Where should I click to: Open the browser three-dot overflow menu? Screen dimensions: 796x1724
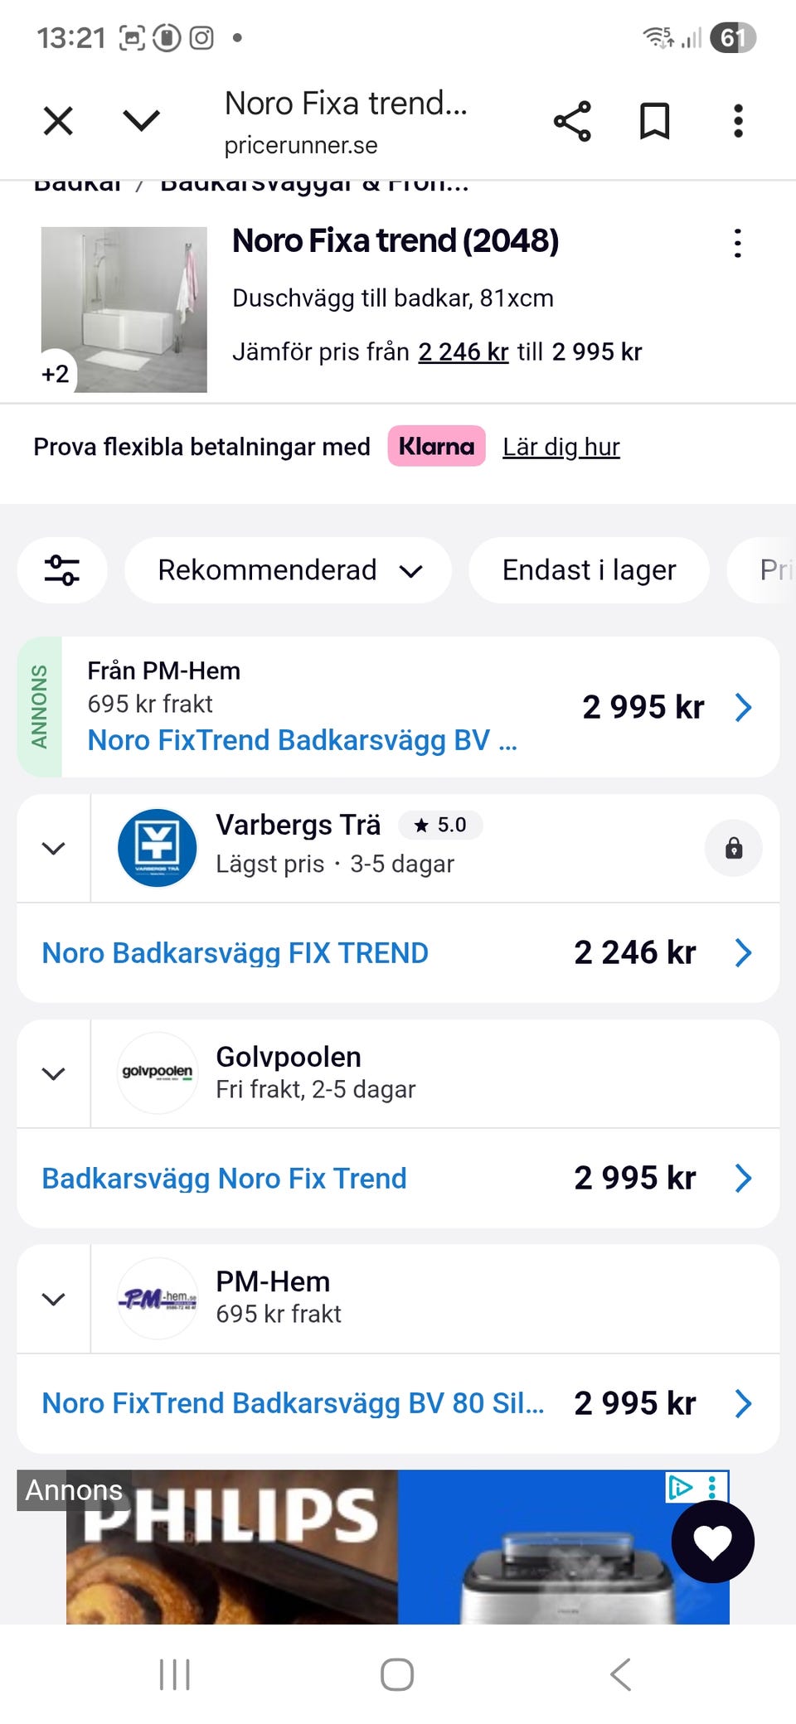pos(738,122)
